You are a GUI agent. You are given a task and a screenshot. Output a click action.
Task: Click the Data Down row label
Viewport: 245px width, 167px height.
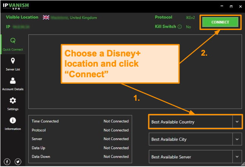[41, 156]
